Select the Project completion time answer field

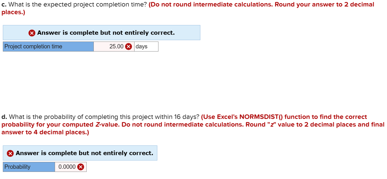click(113, 46)
